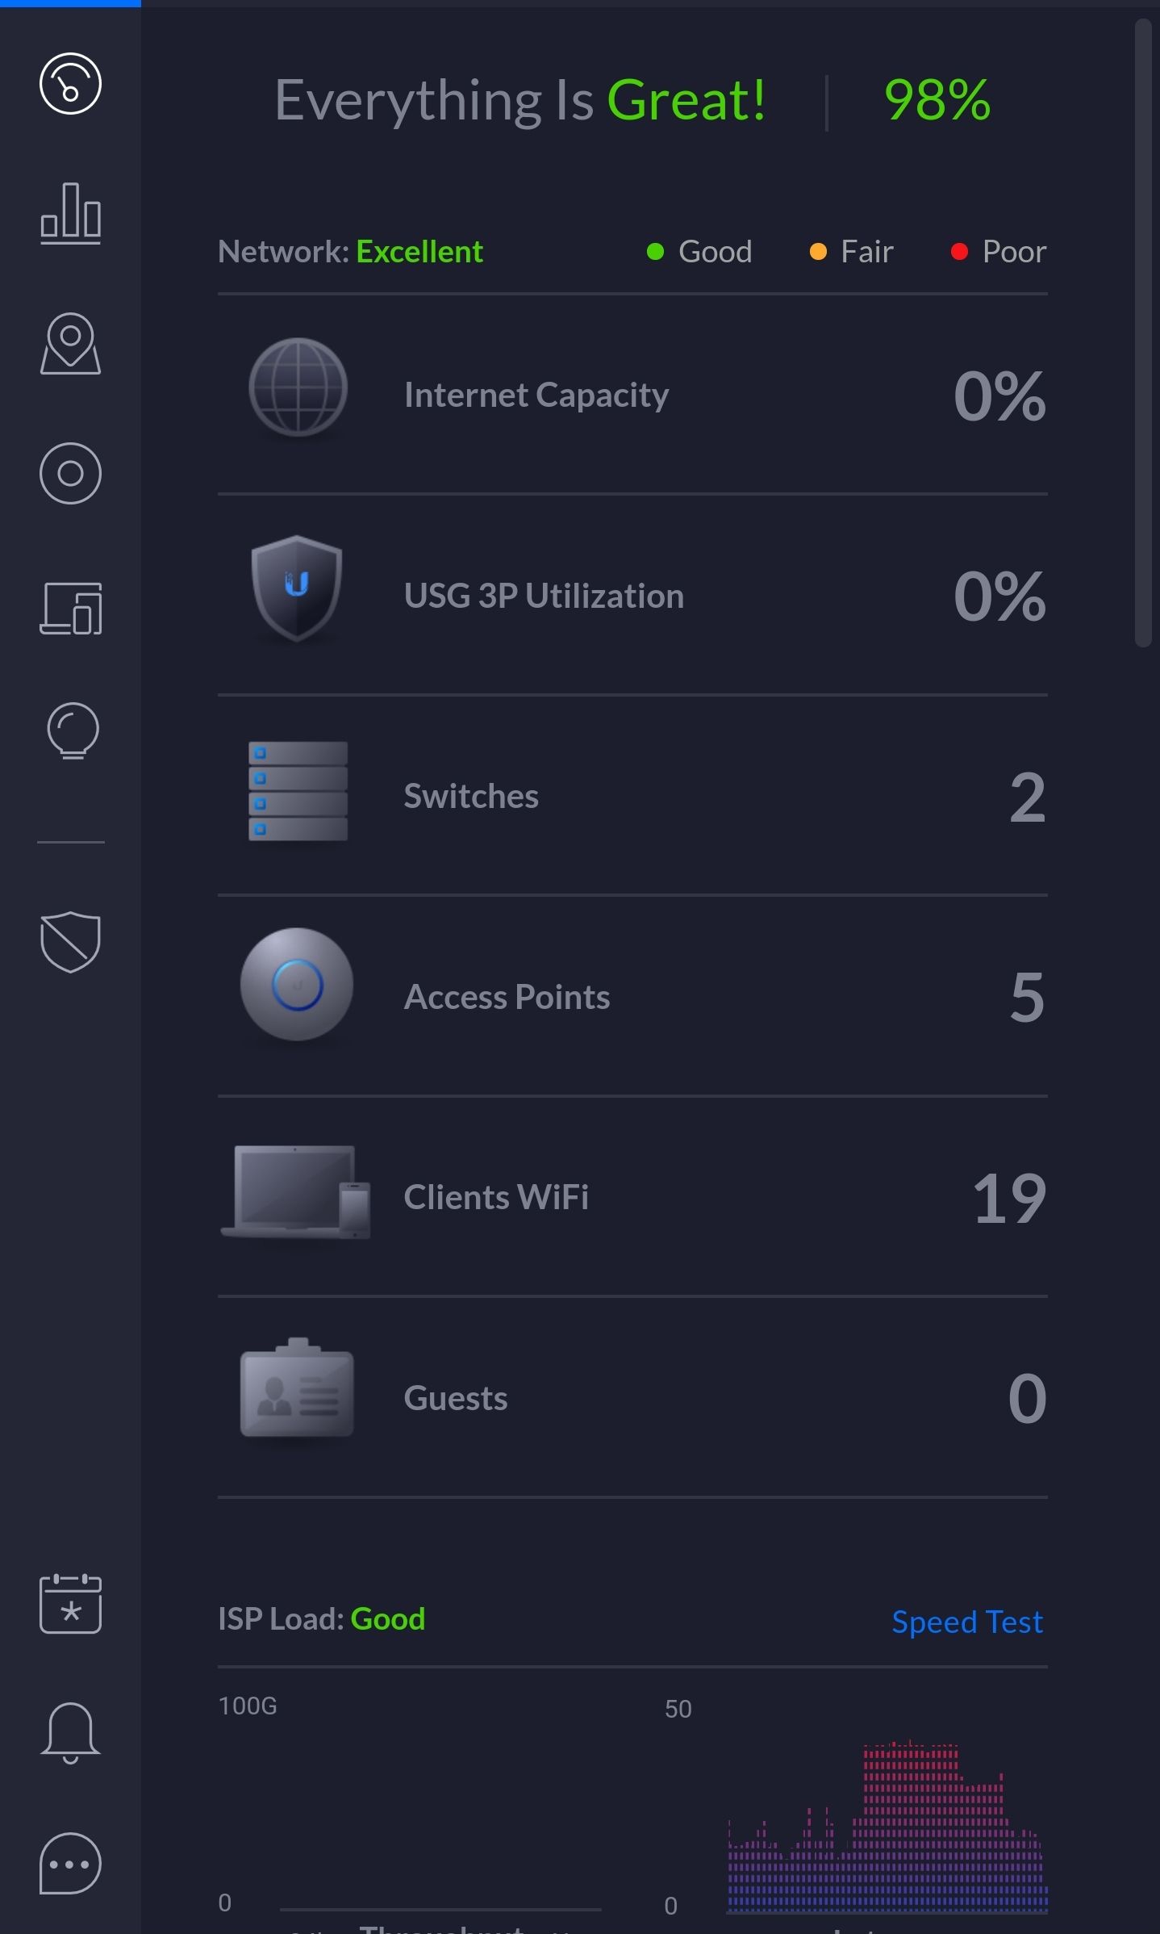Click the Speed Test link
Image resolution: width=1160 pixels, height=1934 pixels.
point(967,1622)
